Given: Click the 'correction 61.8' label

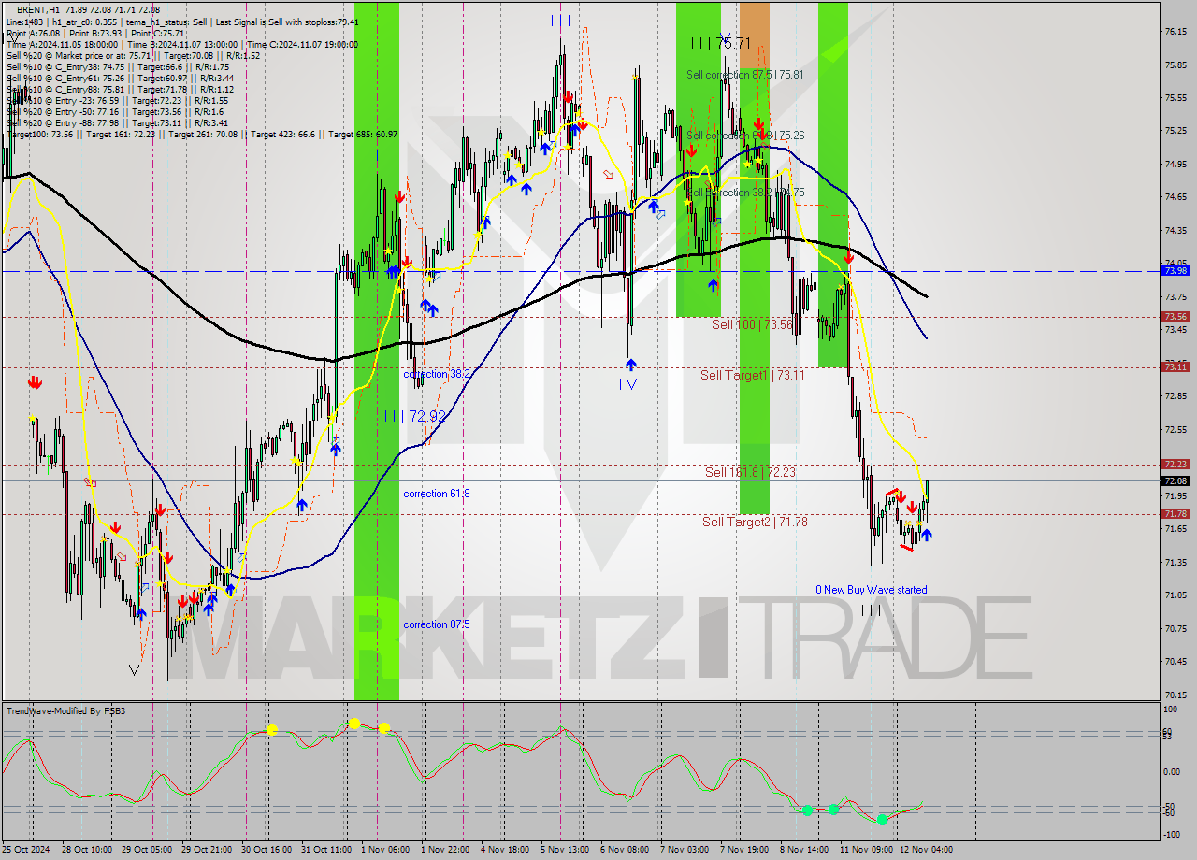Looking at the screenshot, I should pos(437,494).
